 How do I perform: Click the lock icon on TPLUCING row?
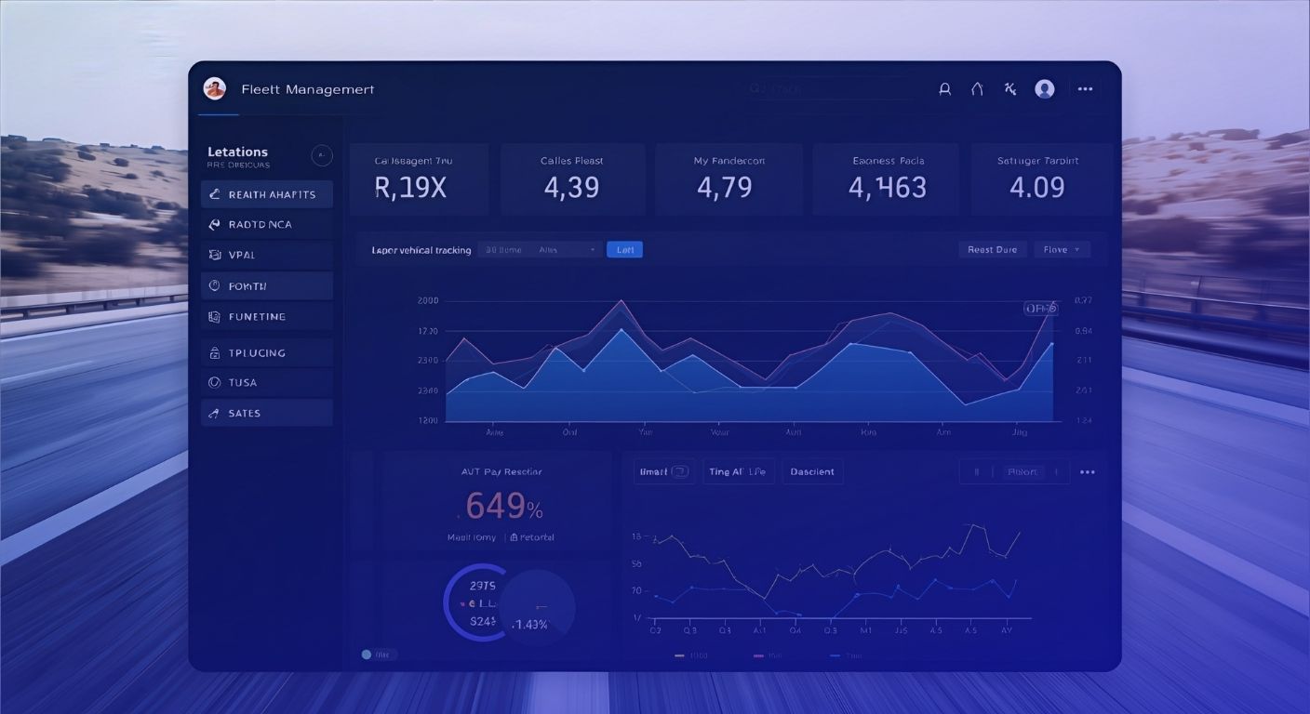(x=215, y=353)
